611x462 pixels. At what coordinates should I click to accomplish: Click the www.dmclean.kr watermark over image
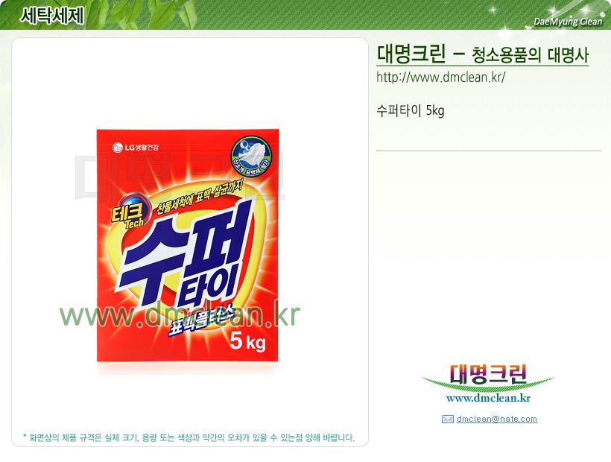180,315
